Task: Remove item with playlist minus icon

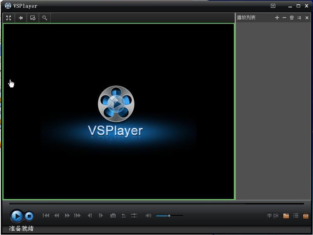Action: coord(284,18)
